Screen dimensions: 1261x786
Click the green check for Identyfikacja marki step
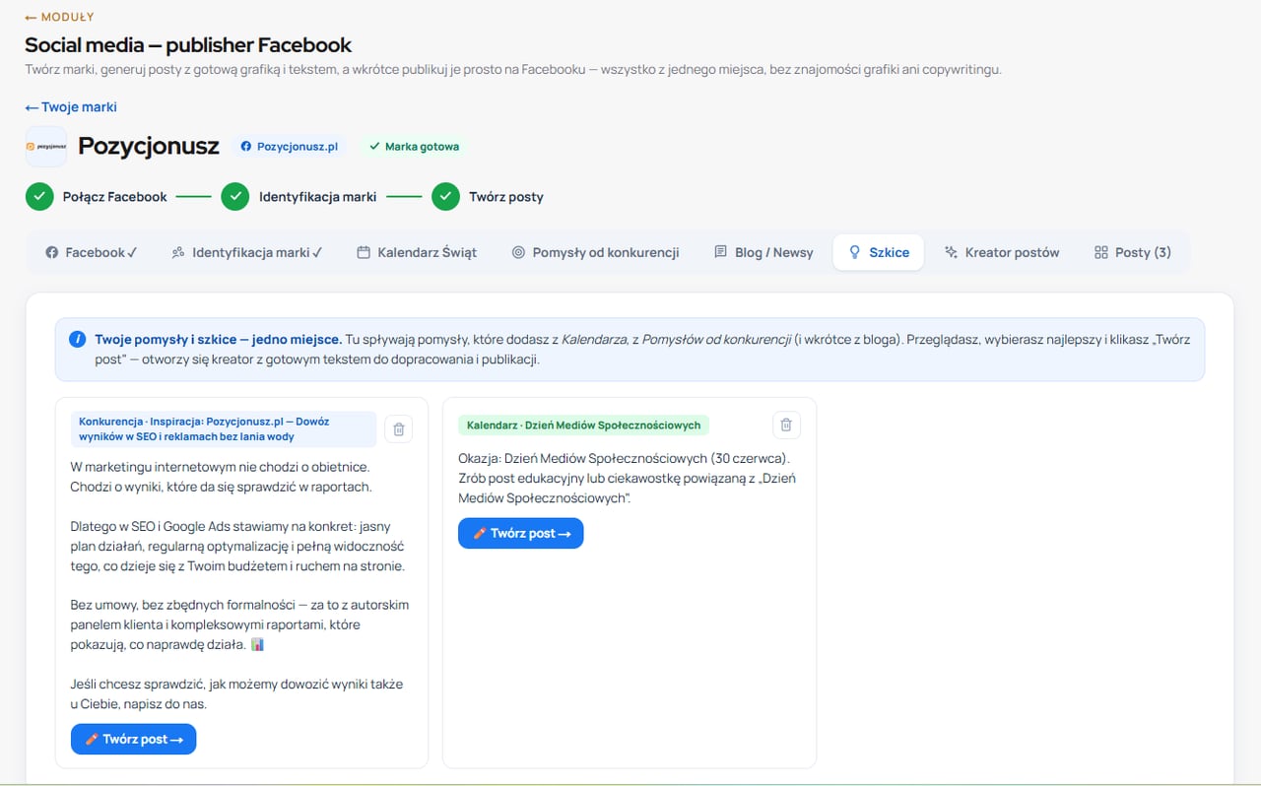[x=235, y=197]
